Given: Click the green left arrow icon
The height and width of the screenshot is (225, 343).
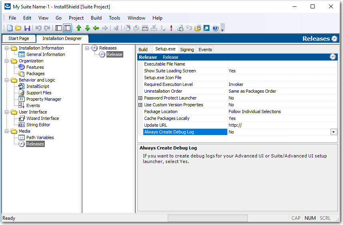Looking at the screenshot, I should click(96, 28).
